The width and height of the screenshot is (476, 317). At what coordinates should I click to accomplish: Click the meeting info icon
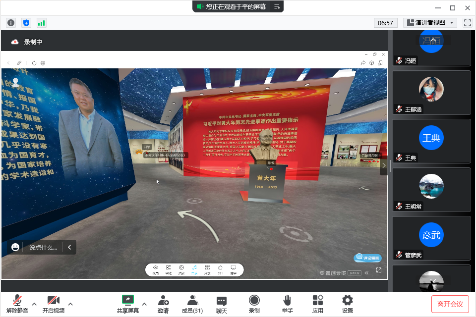pos(11,23)
